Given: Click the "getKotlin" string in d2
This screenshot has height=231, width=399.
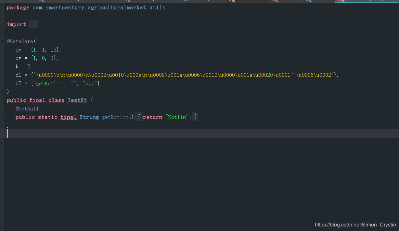Looking at the screenshot, I should tap(49, 84).
